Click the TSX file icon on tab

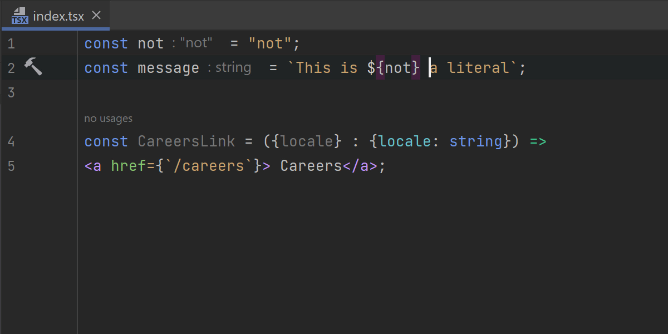point(20,16)
